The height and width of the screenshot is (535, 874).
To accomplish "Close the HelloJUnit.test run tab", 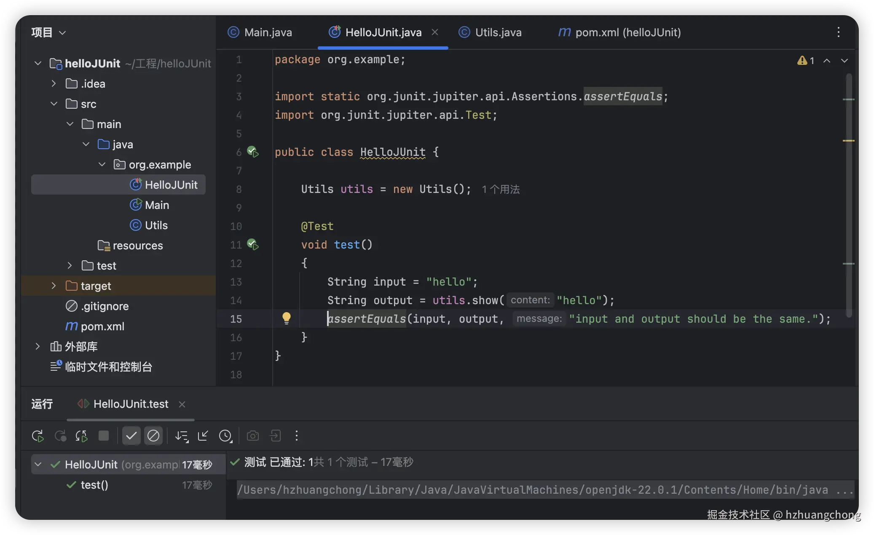I will [182, 404].
